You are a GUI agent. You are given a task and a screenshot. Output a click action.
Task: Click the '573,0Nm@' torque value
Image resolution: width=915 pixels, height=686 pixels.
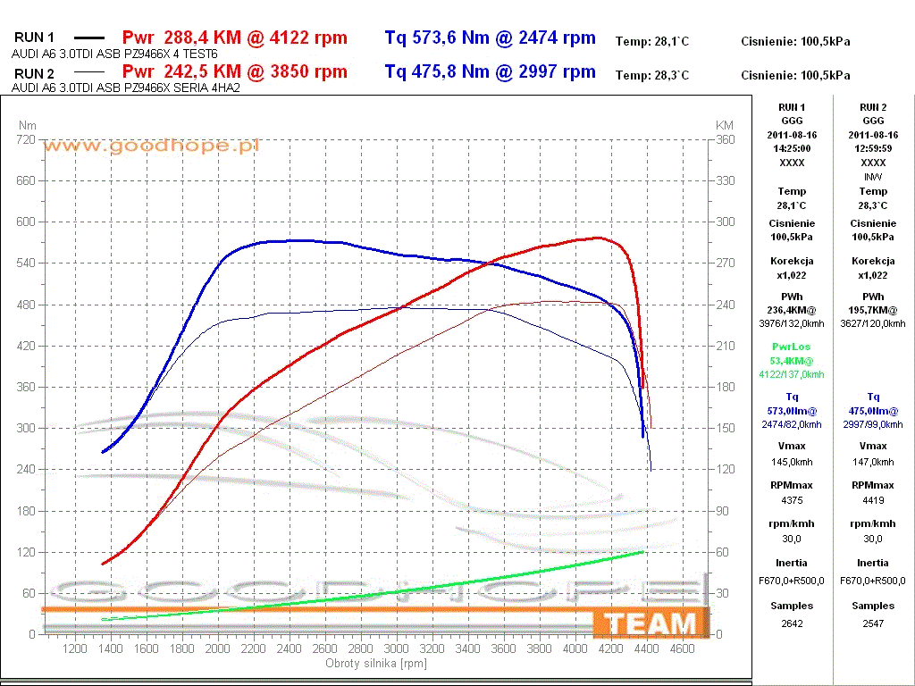(792, 411)
